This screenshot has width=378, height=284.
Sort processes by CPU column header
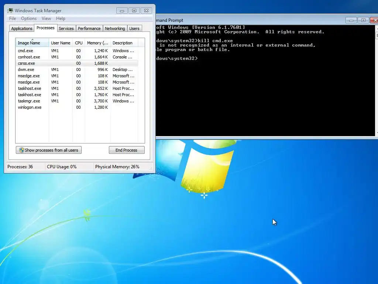tap(79, 43)
